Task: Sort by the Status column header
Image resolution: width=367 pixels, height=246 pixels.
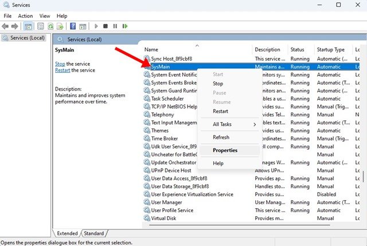Action: [x=300, y=49]
